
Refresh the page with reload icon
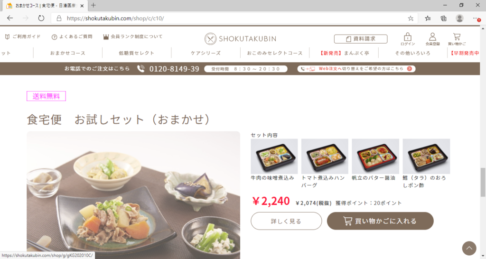41,18
